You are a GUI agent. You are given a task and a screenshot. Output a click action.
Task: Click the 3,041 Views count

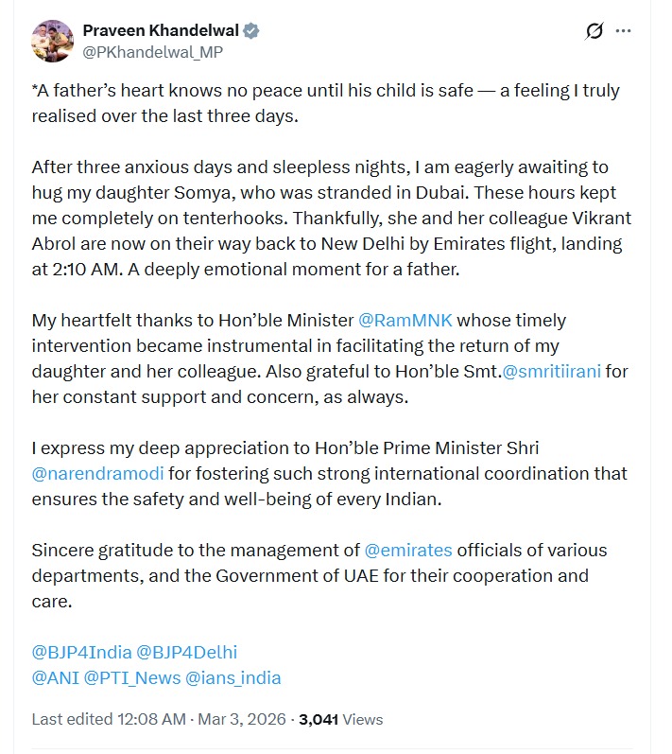340,719
